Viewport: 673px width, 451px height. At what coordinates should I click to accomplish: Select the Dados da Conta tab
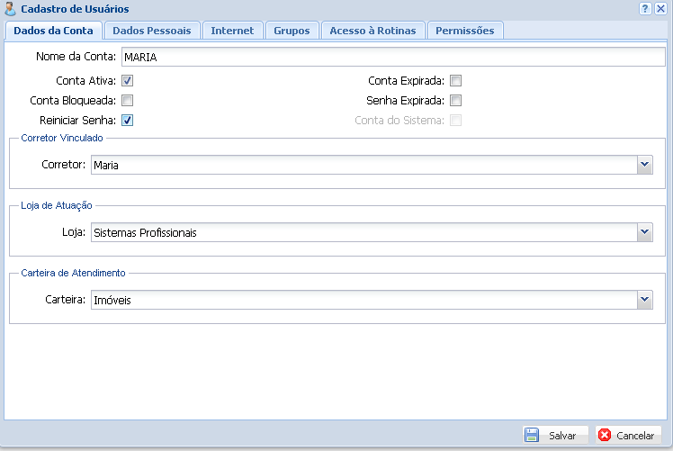point(53,31)
